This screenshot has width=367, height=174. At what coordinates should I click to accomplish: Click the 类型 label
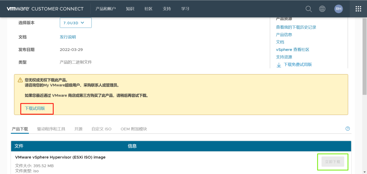pos(22,62)
